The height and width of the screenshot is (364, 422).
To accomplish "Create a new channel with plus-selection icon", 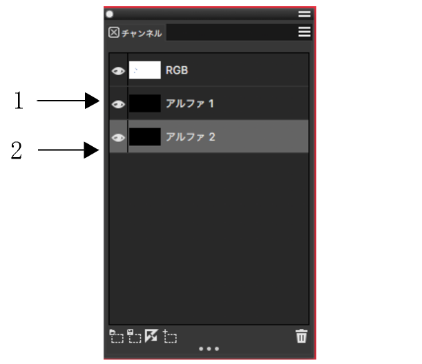I will click(x=170, y=336).
